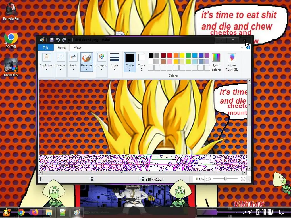This screenshot has width=291, height=218.
Task: Expand the Size dropdown arrow
Action: [x=115, y=70]
